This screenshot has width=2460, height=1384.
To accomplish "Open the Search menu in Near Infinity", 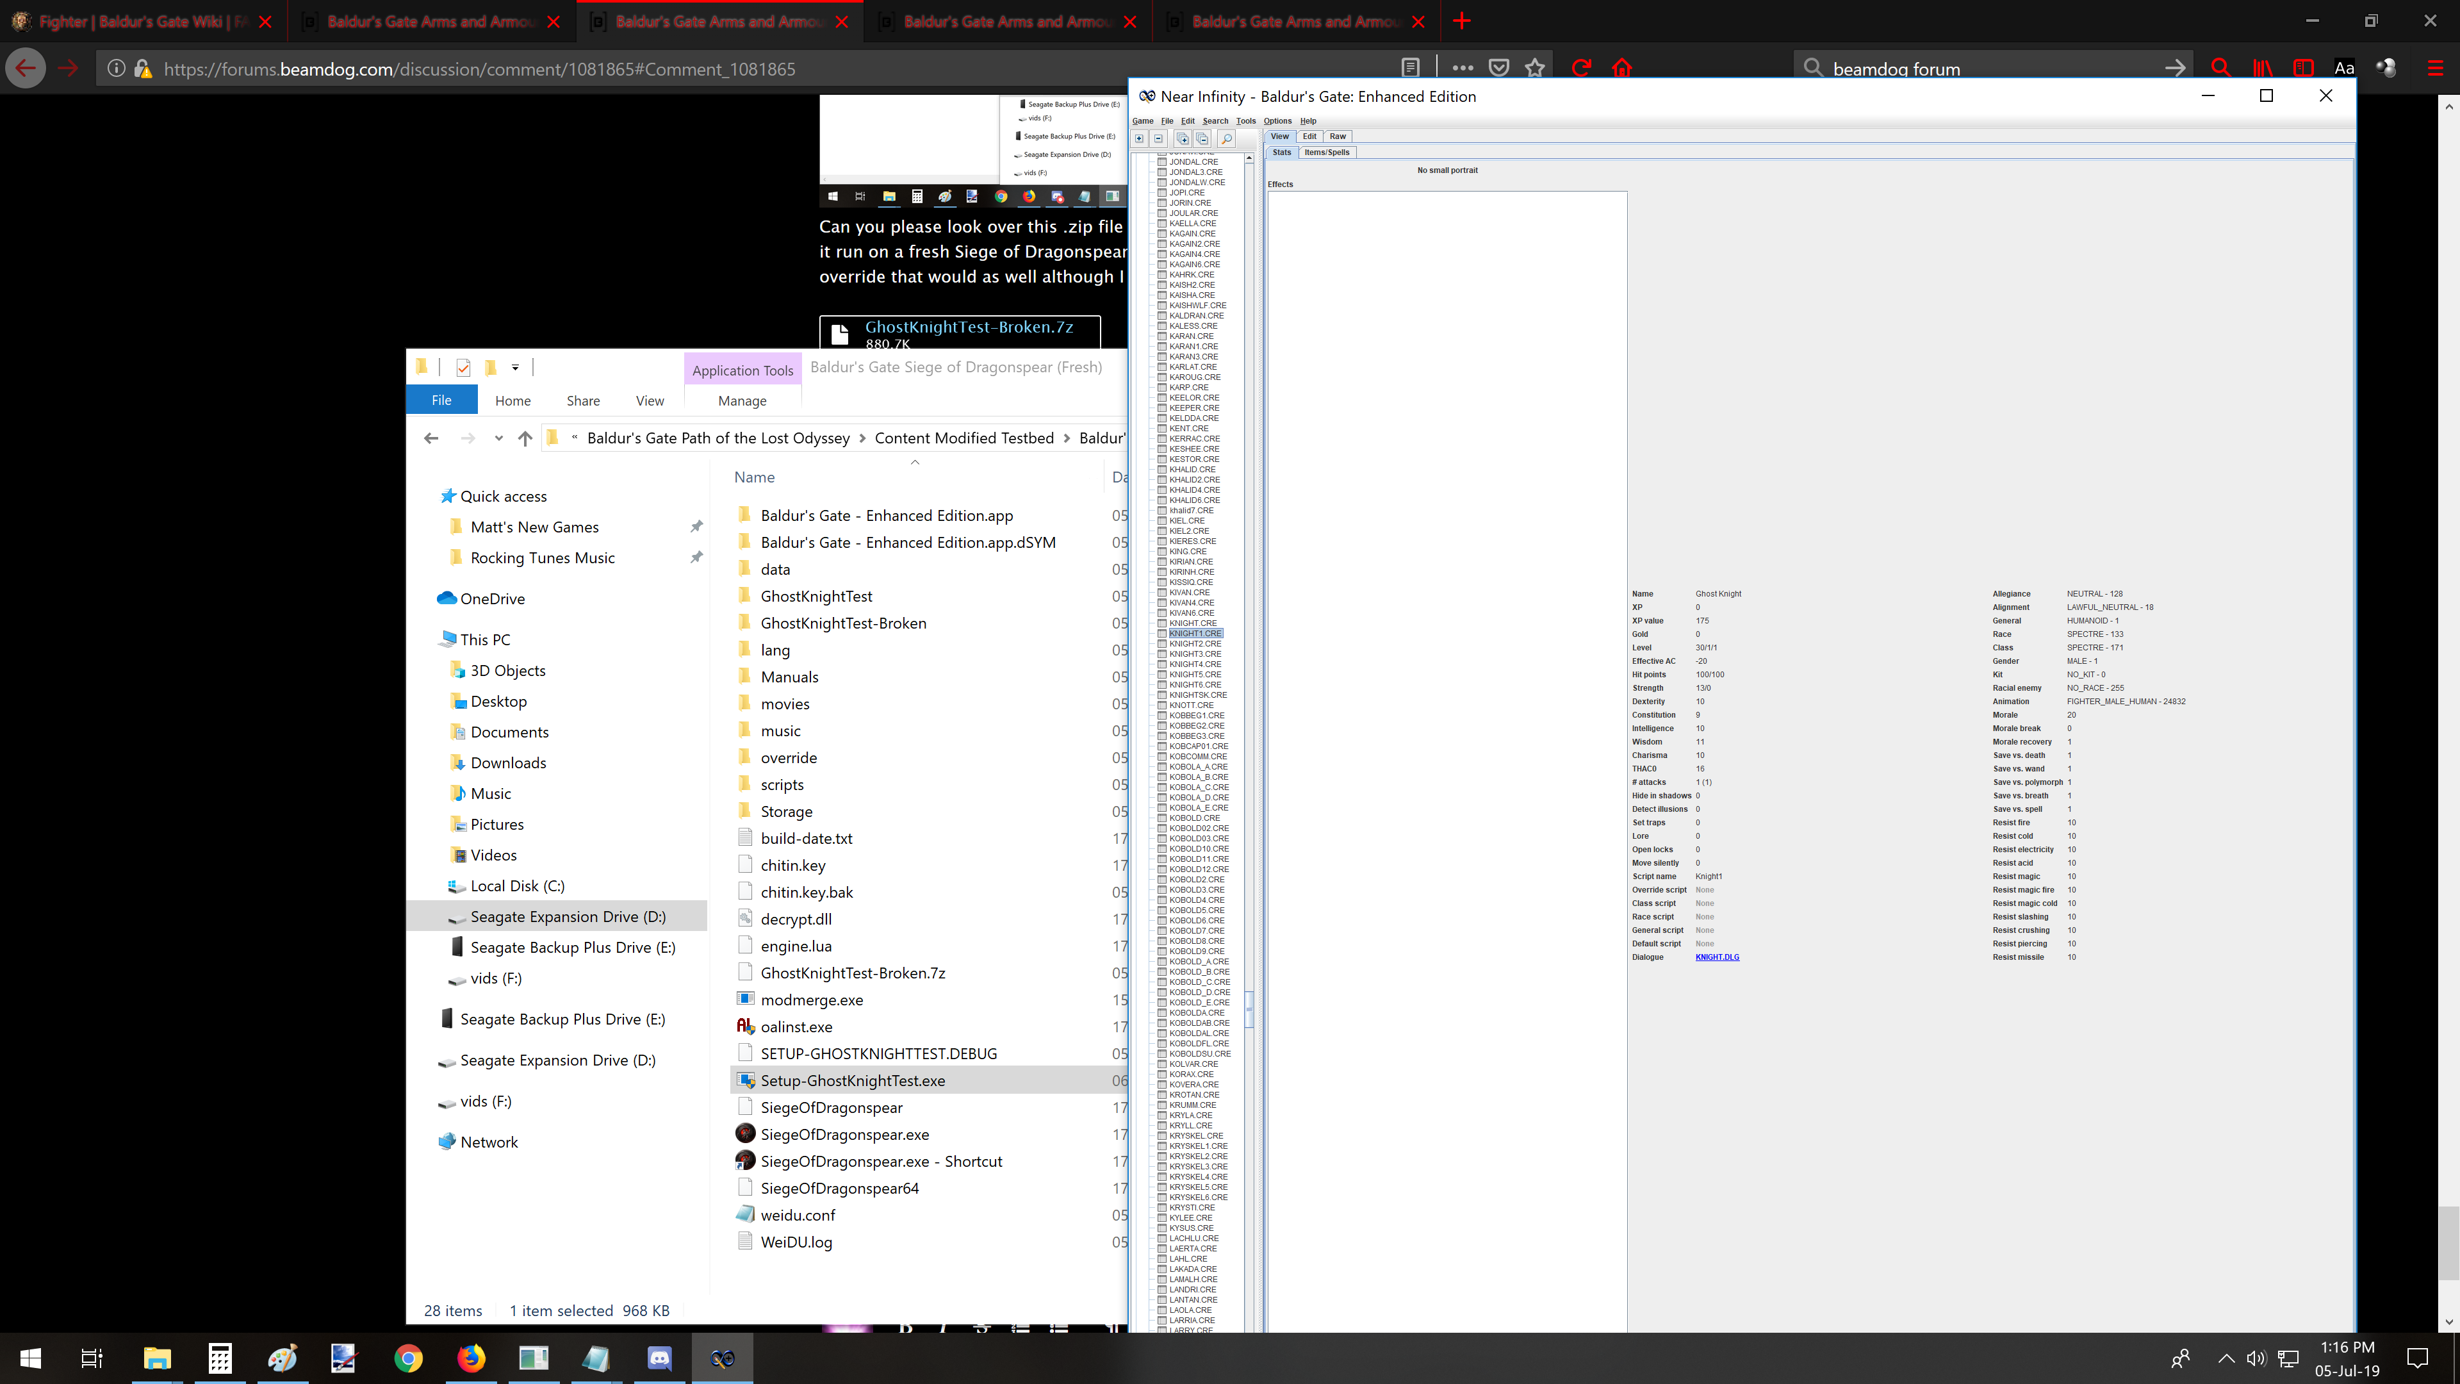I will point(1215,121).
